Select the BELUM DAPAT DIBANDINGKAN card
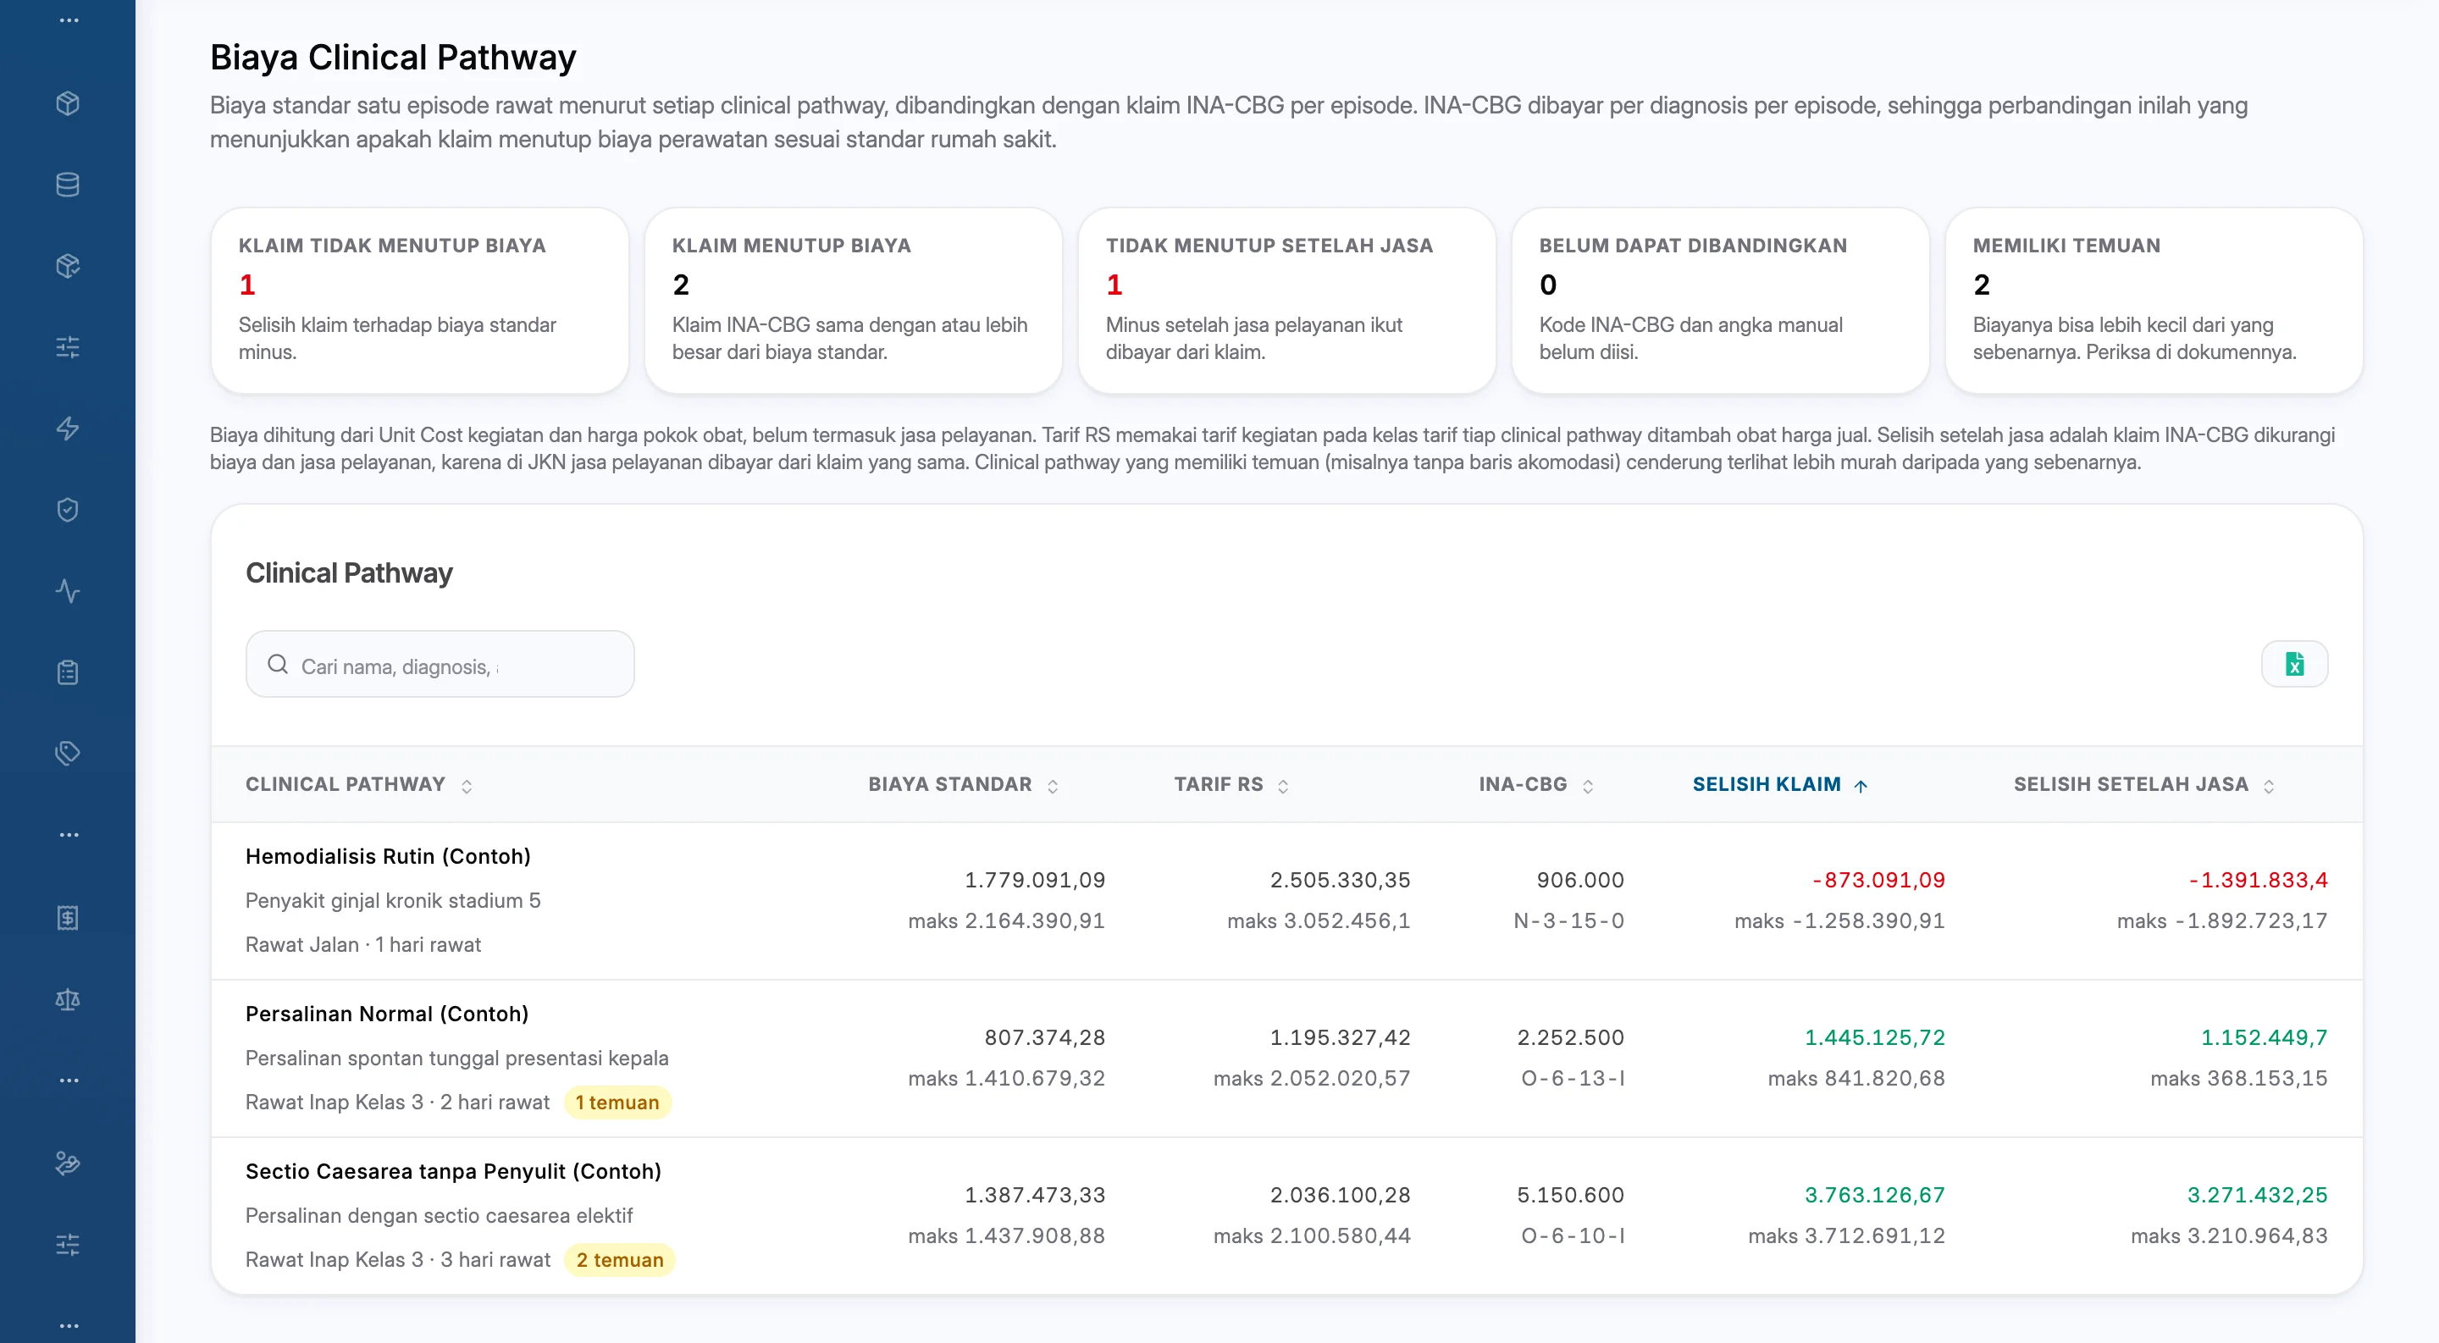Viewport: 2439px width, 1343px height. [x=1720, y=300]
